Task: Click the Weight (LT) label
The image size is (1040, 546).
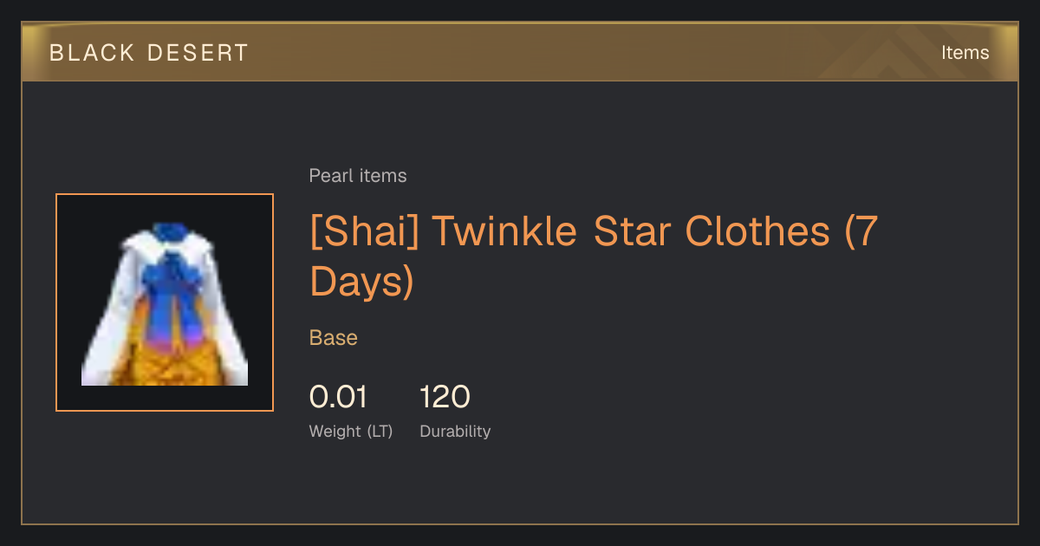Action: point(351,432)
